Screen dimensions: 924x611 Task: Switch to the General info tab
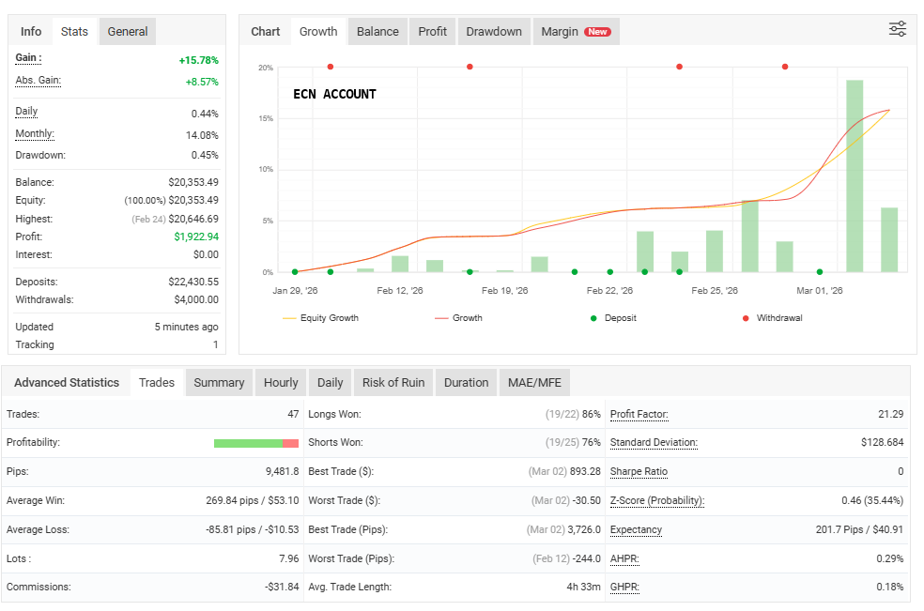(x=128, y=31)
